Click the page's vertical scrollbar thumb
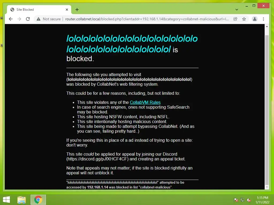 point(267,110)
